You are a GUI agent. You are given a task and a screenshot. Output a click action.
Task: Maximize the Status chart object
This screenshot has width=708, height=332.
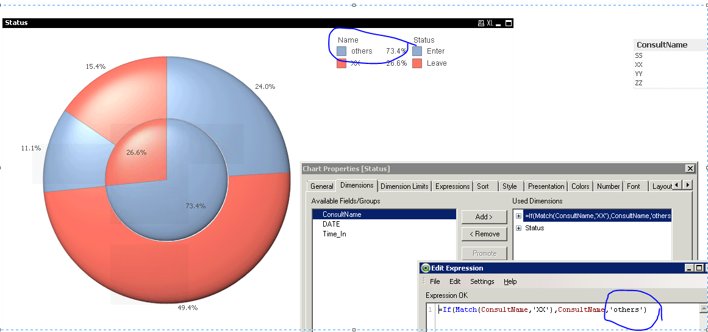pos(509,23)
